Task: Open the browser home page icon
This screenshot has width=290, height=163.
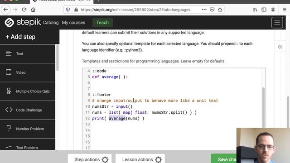Action: point(33,10)
